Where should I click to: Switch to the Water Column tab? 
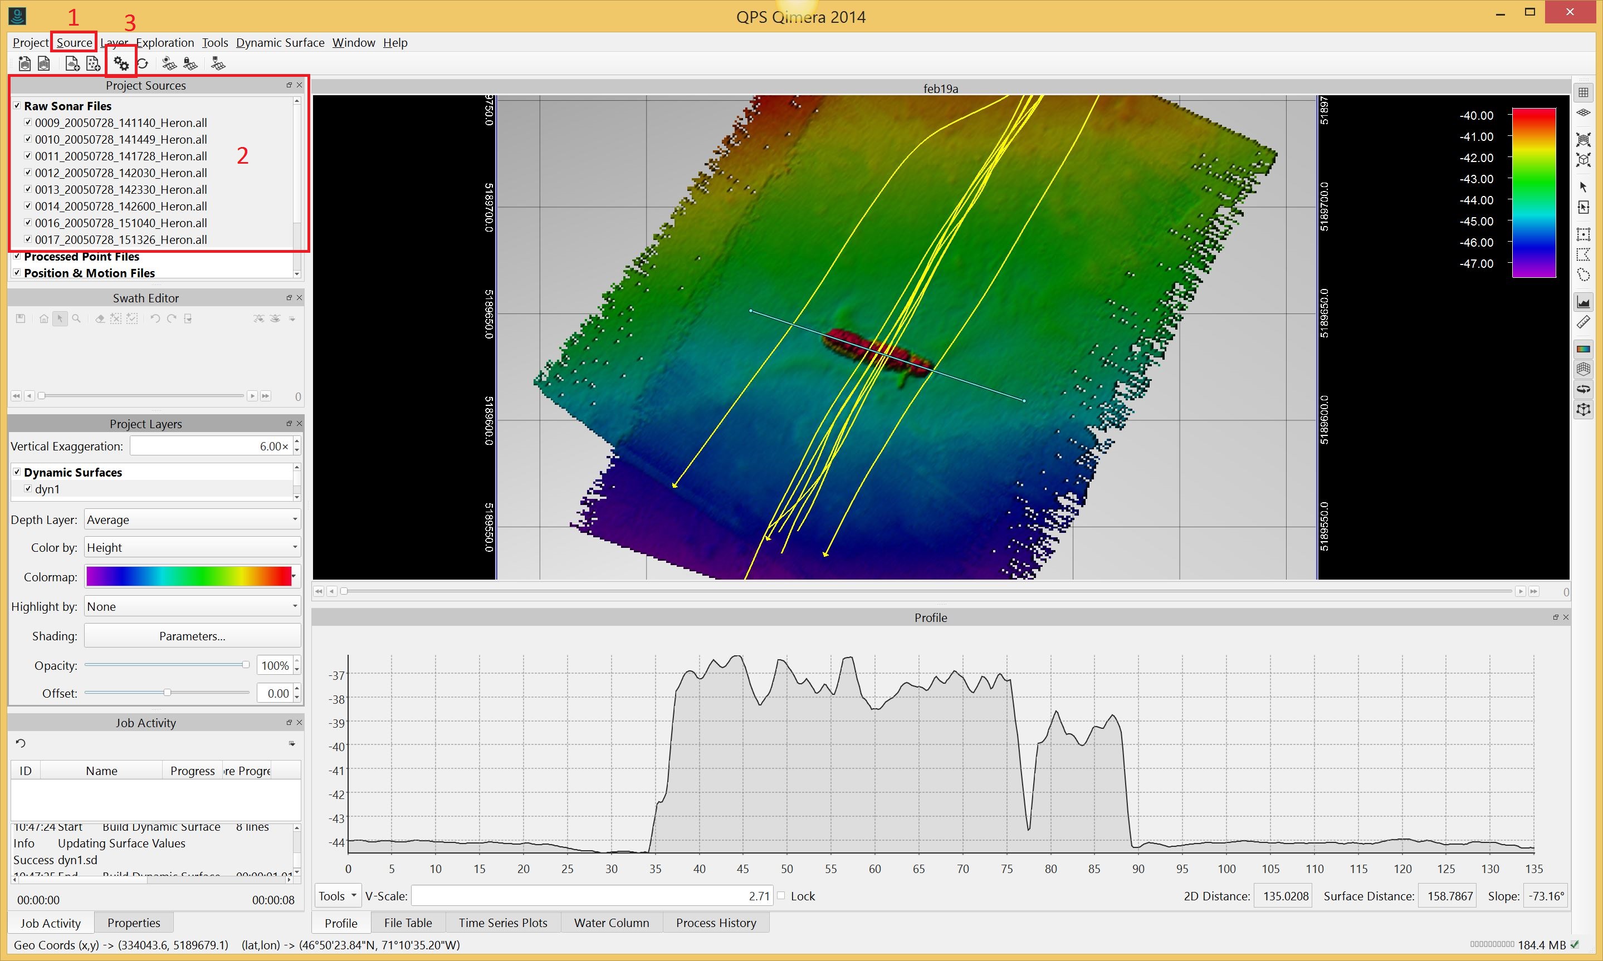click(611, 923)
